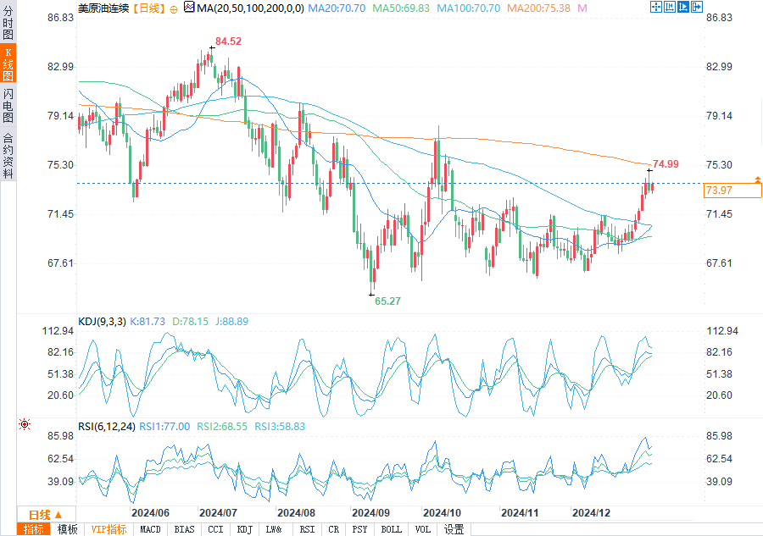This screenshot has width=763, height=536.
Task: Click the crosshair cursor icon at top right
Action: tap(655, 8)
